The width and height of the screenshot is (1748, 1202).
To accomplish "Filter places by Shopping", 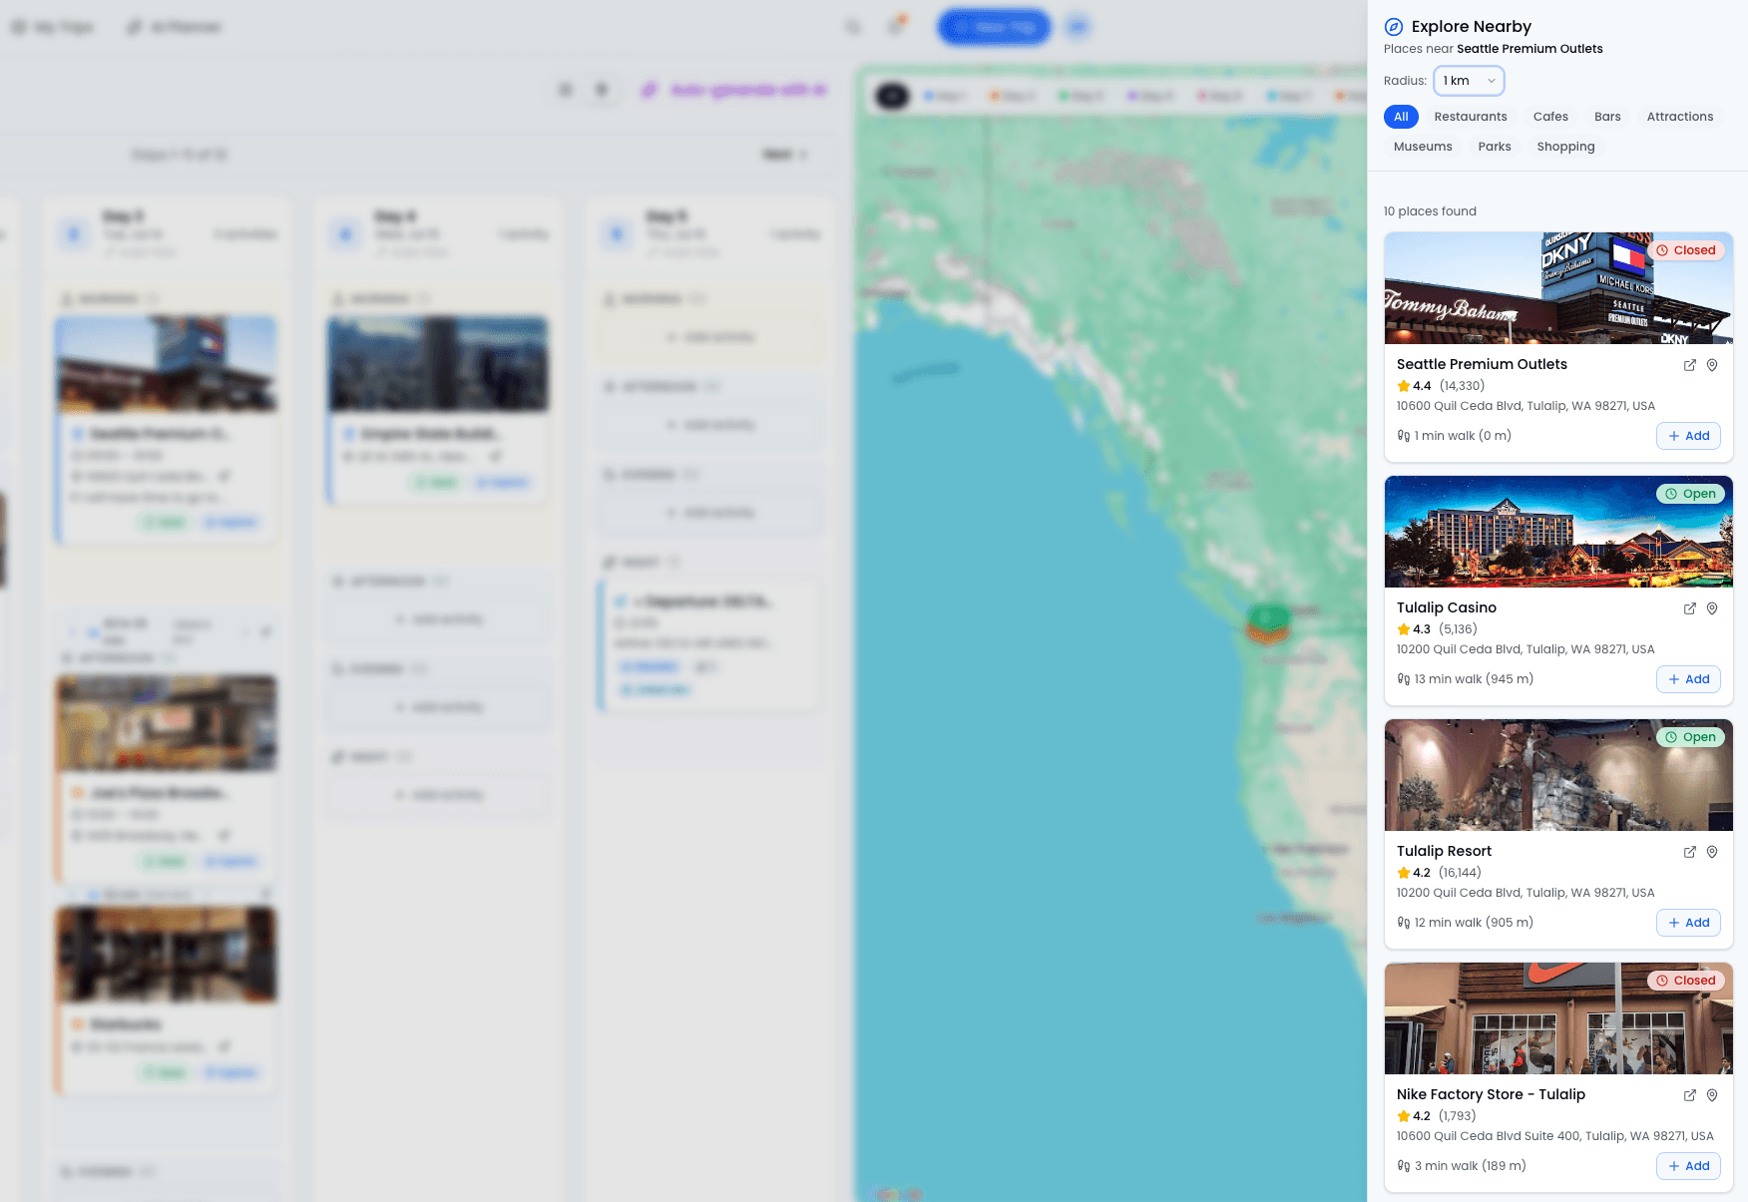I will [1565, 147].
